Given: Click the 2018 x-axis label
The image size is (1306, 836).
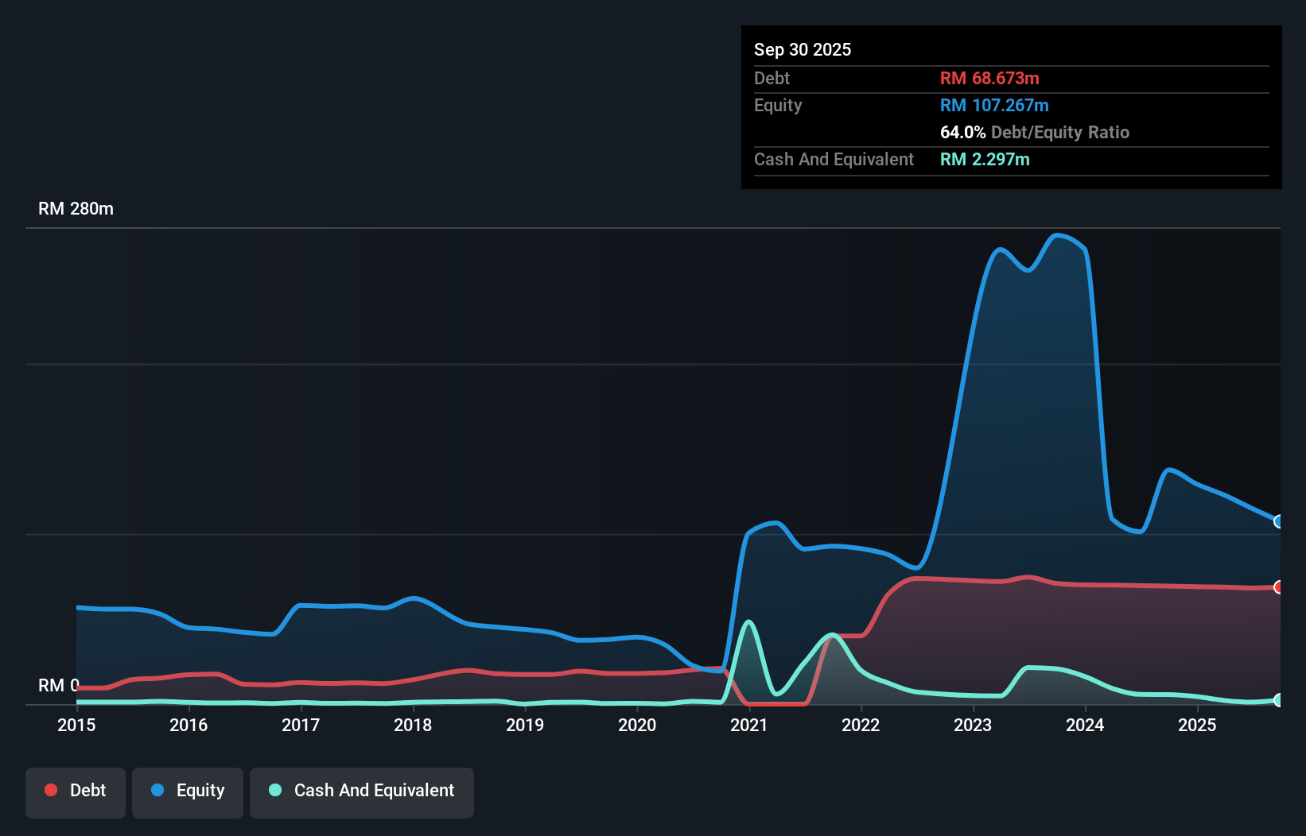Looking at the screenshot, I should [413, 725].
